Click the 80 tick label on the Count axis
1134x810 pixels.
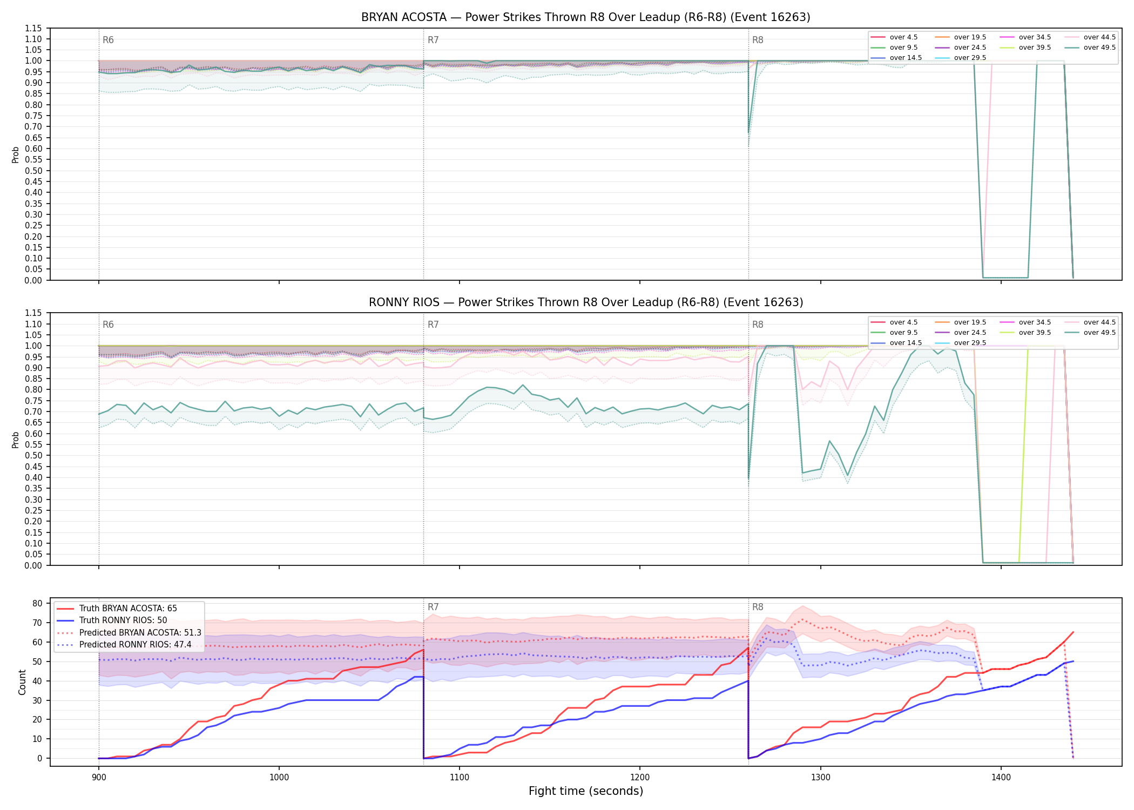click(x=37, y=604)
